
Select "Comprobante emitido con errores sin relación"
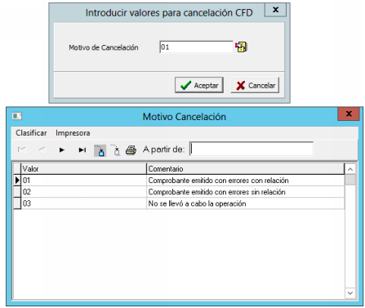coord(217,192)
